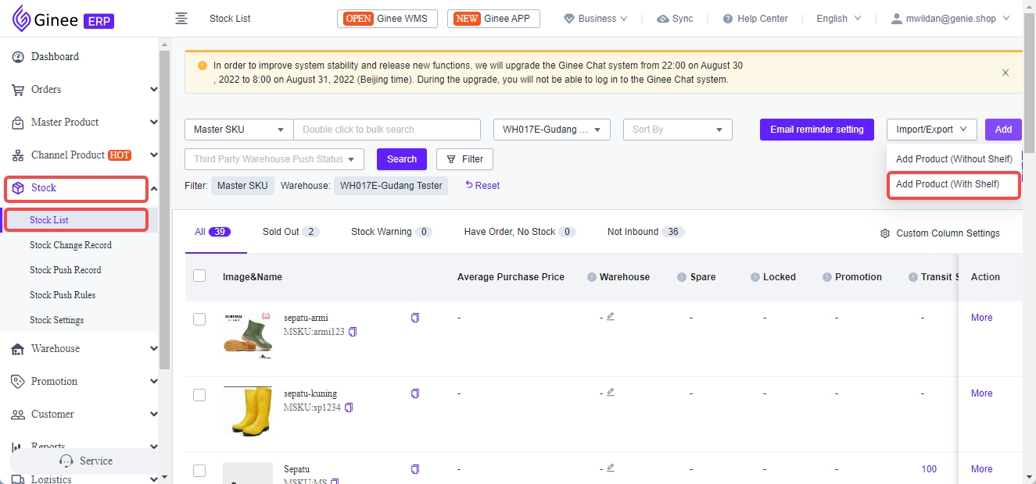Edit warehouse stock for Sepatu row
This screenshot has width=1036, height=484.
coord(611,468)
